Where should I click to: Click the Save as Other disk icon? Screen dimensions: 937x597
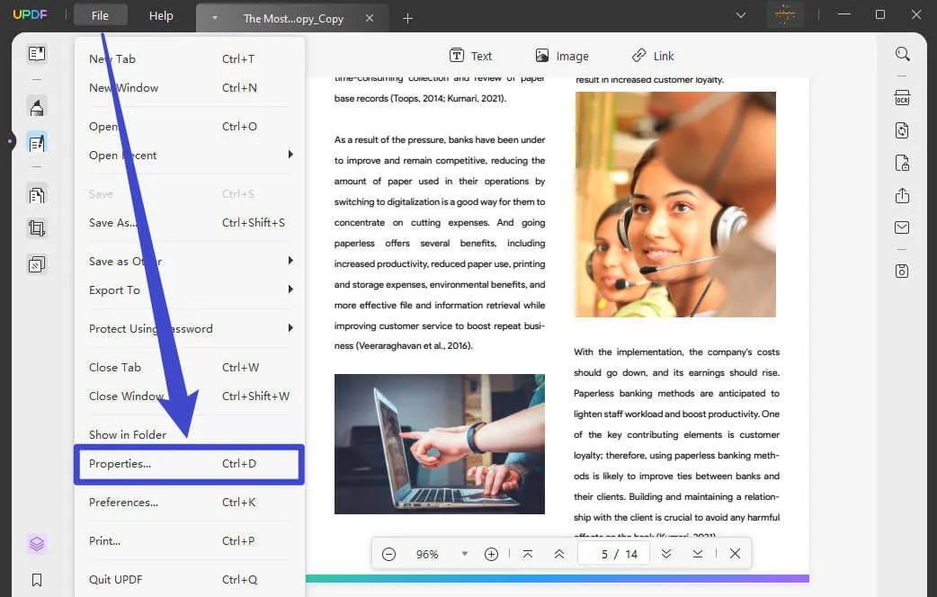902,272
